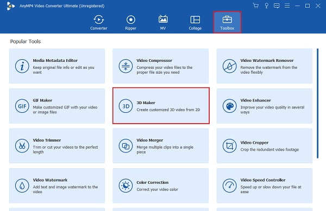The height and width of the screenshot is (211, 326).
Task: Open the hamburger menu icon
Action: [287, 6]
